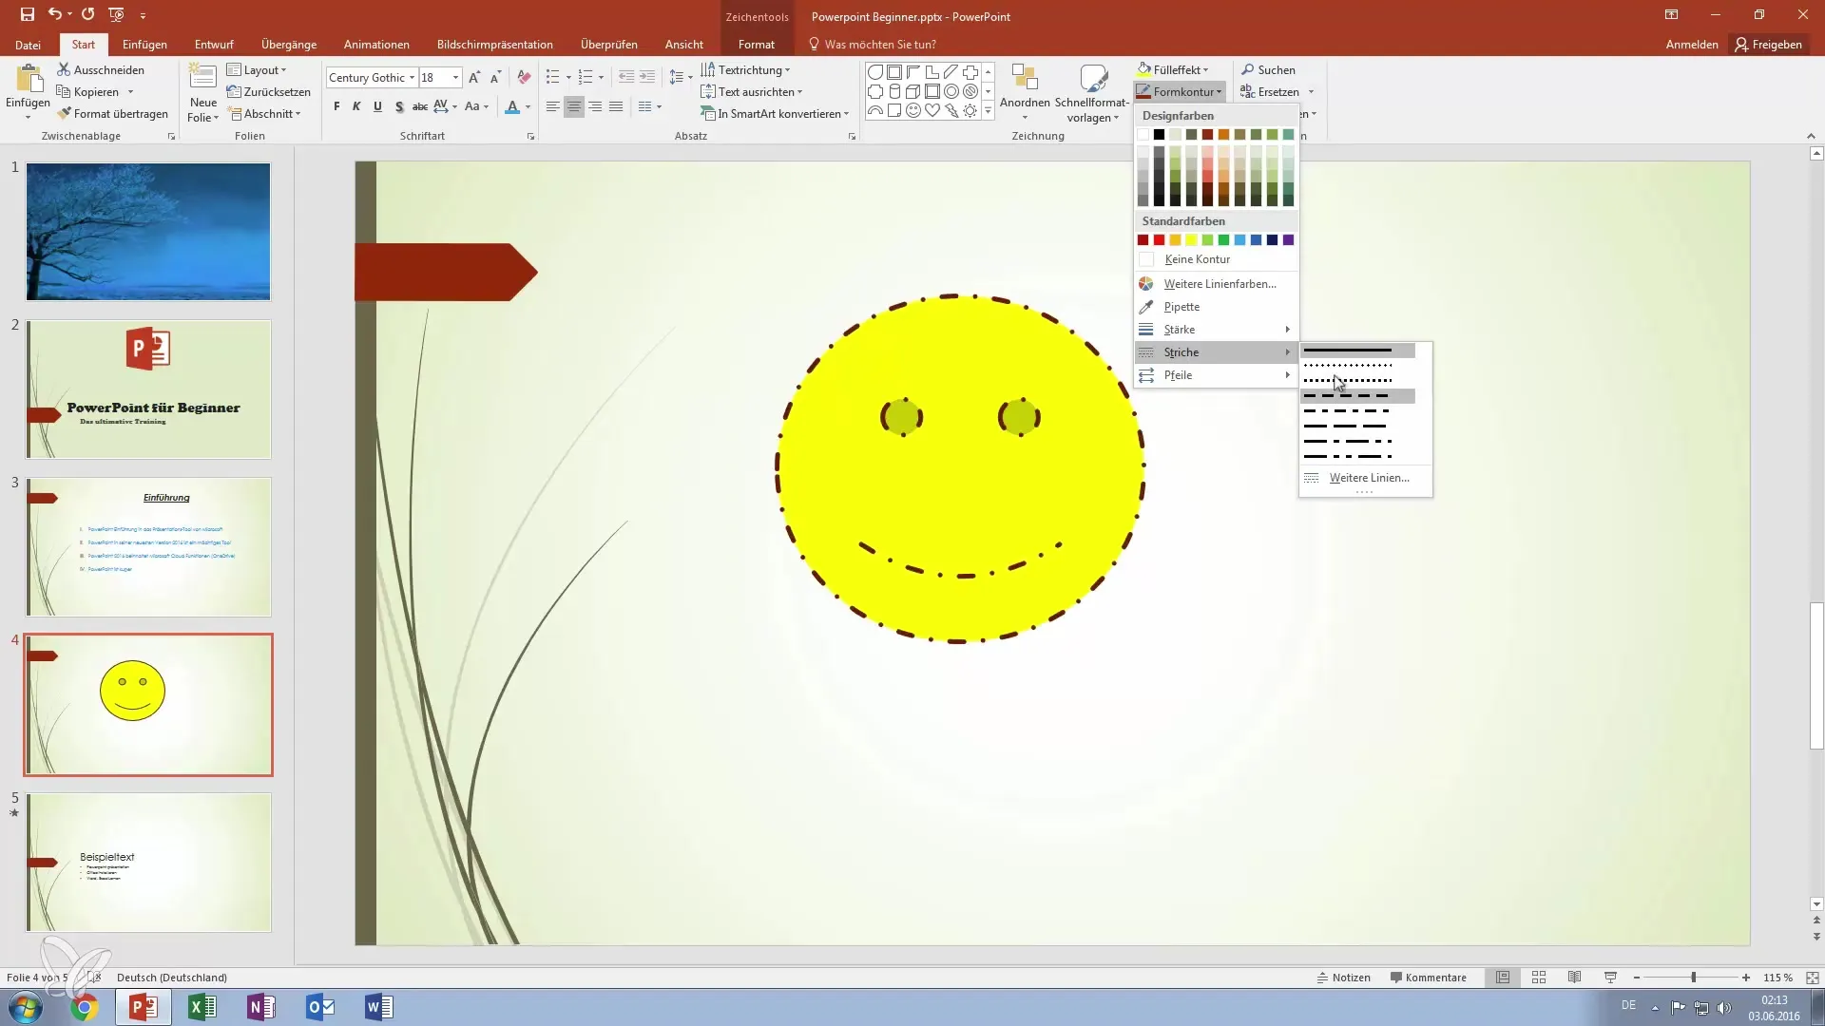The image size is (1825, 1026).
Task: Select Keine Kontur menu entry
Action: 1216,259
